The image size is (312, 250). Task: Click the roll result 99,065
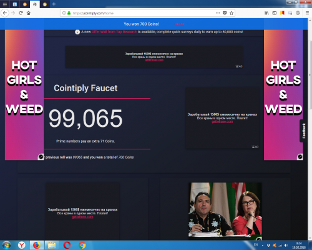point(85,119)
